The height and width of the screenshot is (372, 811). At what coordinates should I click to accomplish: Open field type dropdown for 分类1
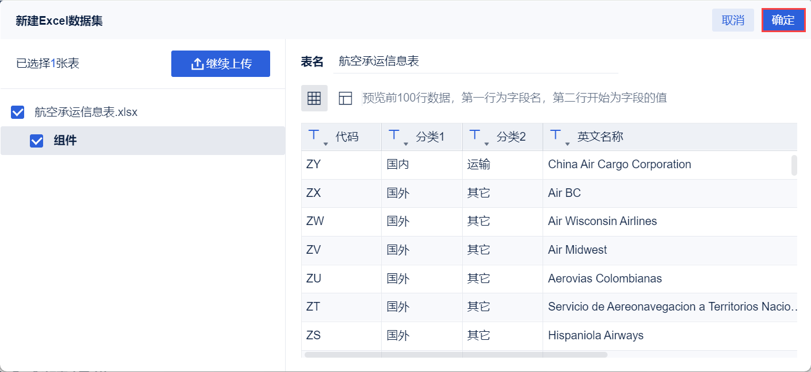click(x=406, y=143)
